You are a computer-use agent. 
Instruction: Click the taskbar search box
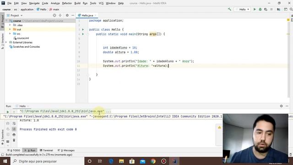48,161
